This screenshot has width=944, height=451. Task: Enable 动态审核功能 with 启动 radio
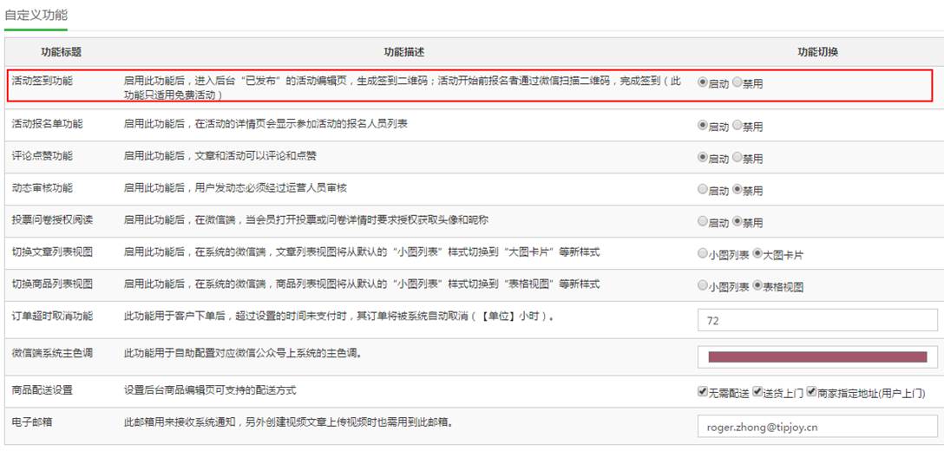pos(703,189)
